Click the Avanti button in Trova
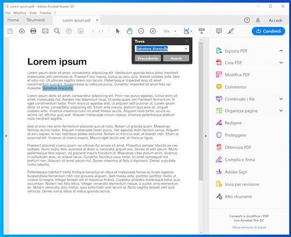Viewport: 291px width, 237px height. tap(176, 58)
